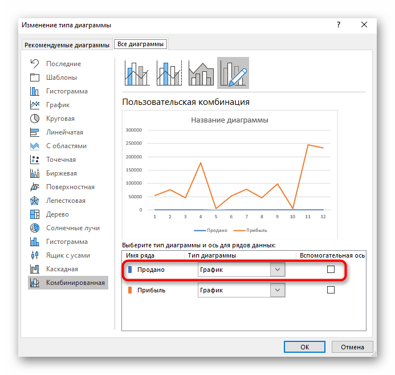This screenshot has height=375, width=395.
Task: Select the Солнечные лучи sunburst icon
Action: (x=35, y=228)
